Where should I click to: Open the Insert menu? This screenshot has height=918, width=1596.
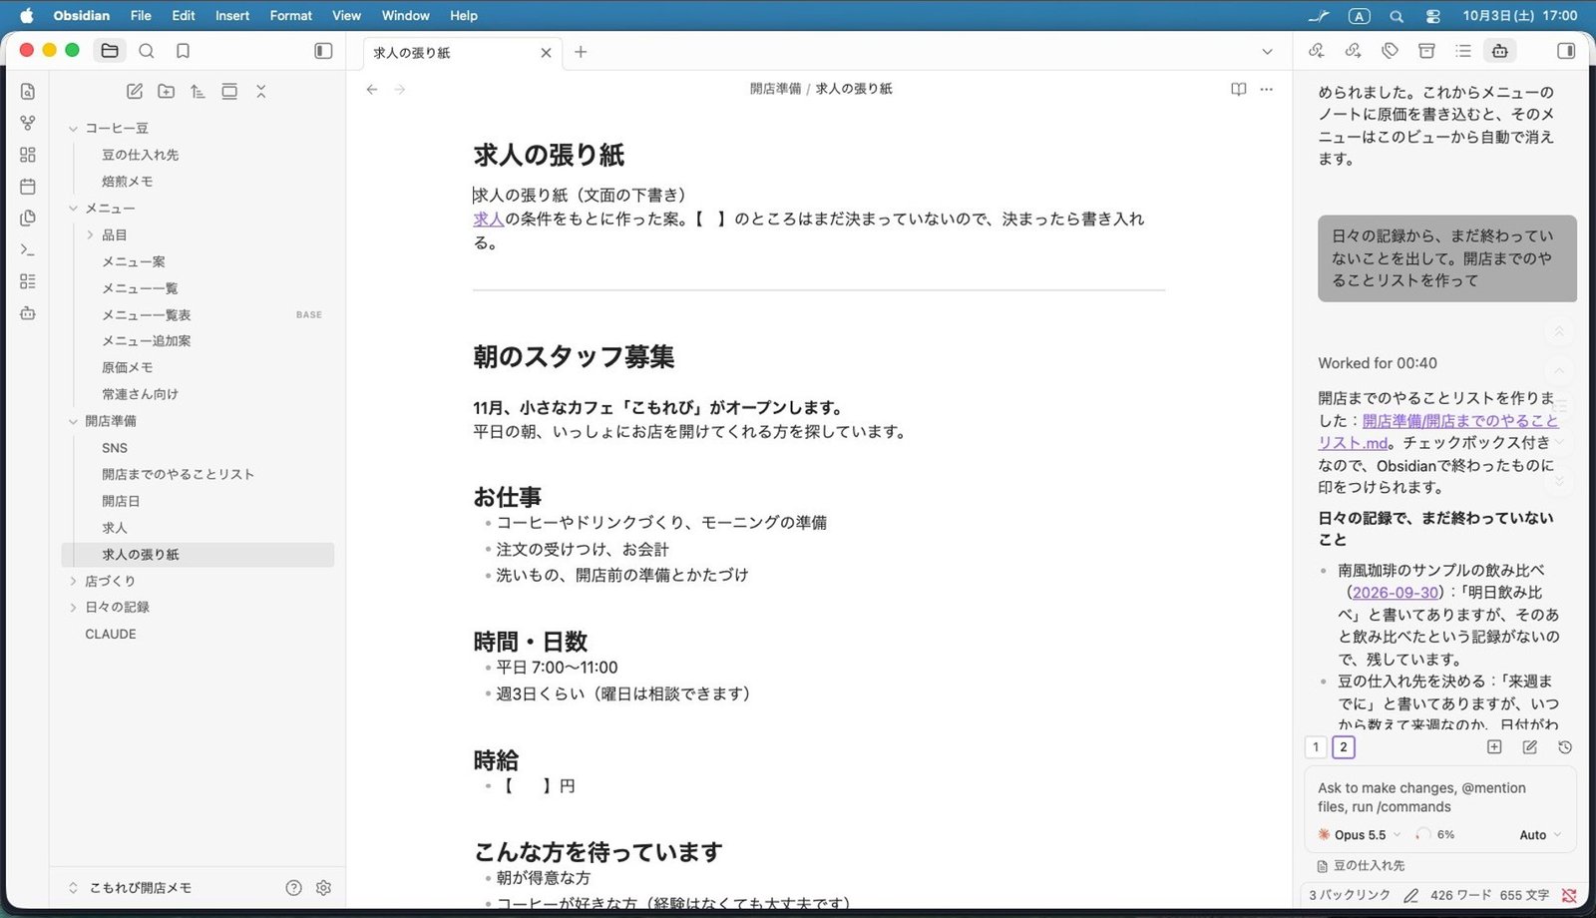pos(232,15)
